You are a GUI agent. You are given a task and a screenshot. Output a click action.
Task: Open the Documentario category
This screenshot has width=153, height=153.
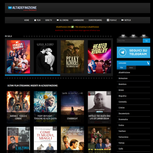coord(124,113)
